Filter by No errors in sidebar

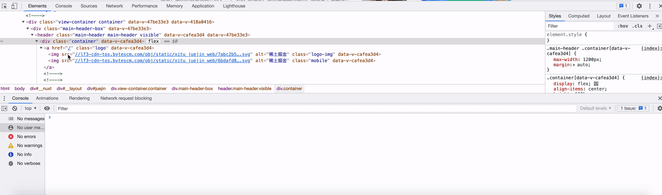tap(22, 137)
